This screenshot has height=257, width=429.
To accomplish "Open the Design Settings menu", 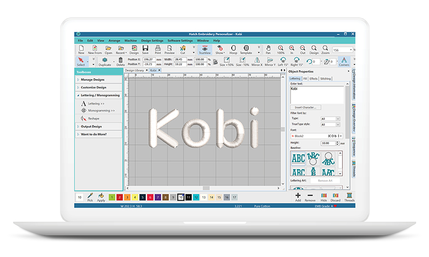I will [x=152, y=41].
